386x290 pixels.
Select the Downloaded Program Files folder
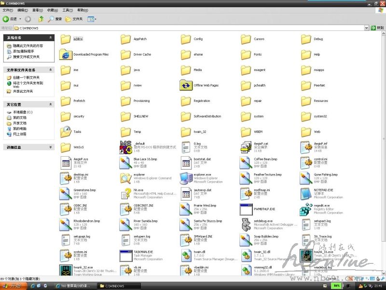tap(66, 55)
